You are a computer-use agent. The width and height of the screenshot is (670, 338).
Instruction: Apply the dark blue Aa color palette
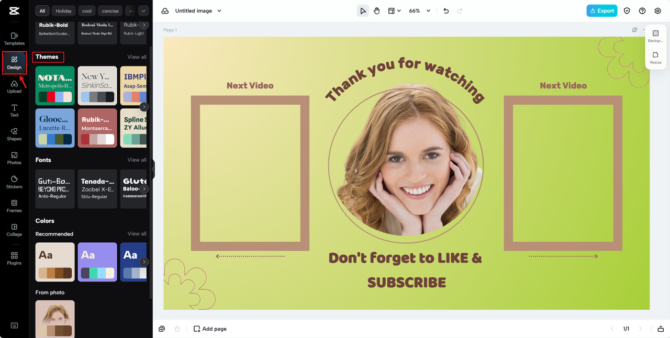point(133,262)
